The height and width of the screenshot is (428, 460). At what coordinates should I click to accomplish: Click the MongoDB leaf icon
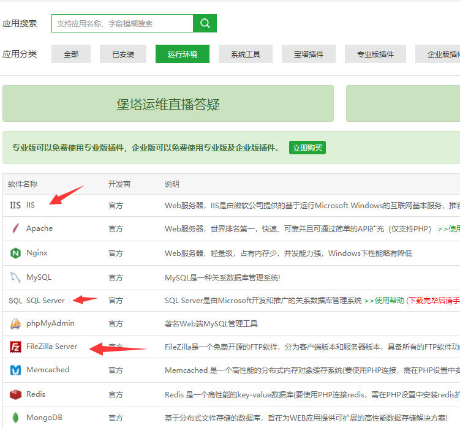coord(15,418)
